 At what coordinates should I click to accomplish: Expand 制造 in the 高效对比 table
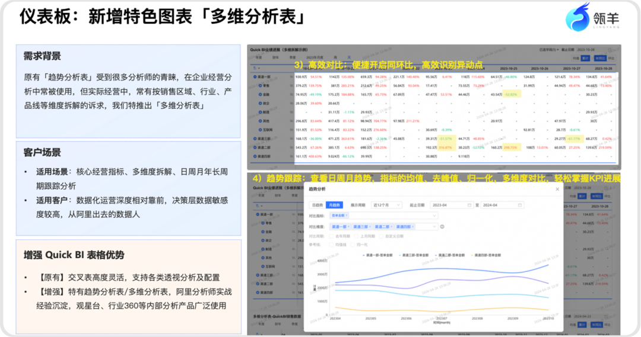coord(260,112)
